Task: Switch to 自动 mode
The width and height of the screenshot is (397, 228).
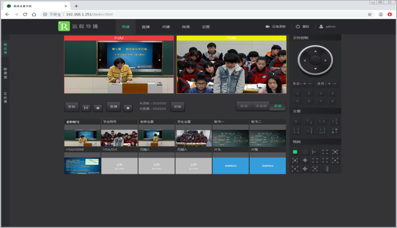Action: pyautogui.click(x=244, y=106)
